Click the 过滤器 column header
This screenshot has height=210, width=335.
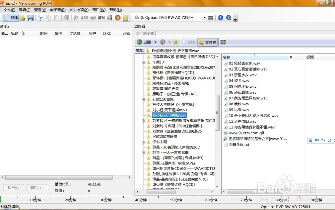pyautogui.click(x=75, y=33)
